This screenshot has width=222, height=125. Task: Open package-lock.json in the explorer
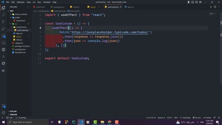point(22,46)
